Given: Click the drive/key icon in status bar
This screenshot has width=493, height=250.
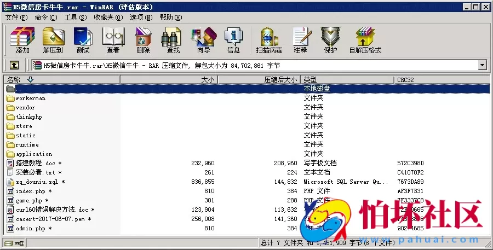Looking at the screenshot, I should pyautogui.click(x=14, y=243).
